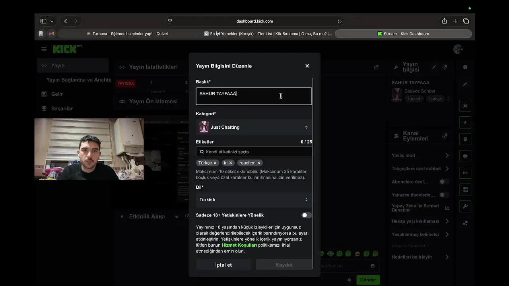The width and height of the screenshot is (509, 286).
Task: Click the pencil icon in right rail
Action: 465,84
